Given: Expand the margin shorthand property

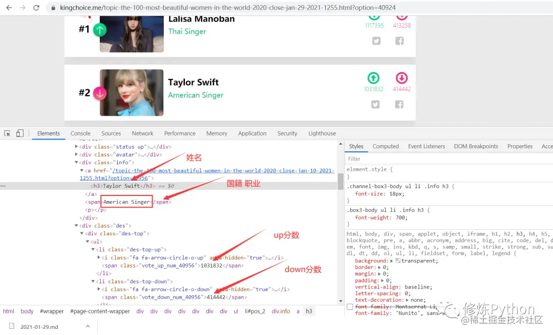Looking at the screenshot, I should [380, 274].
